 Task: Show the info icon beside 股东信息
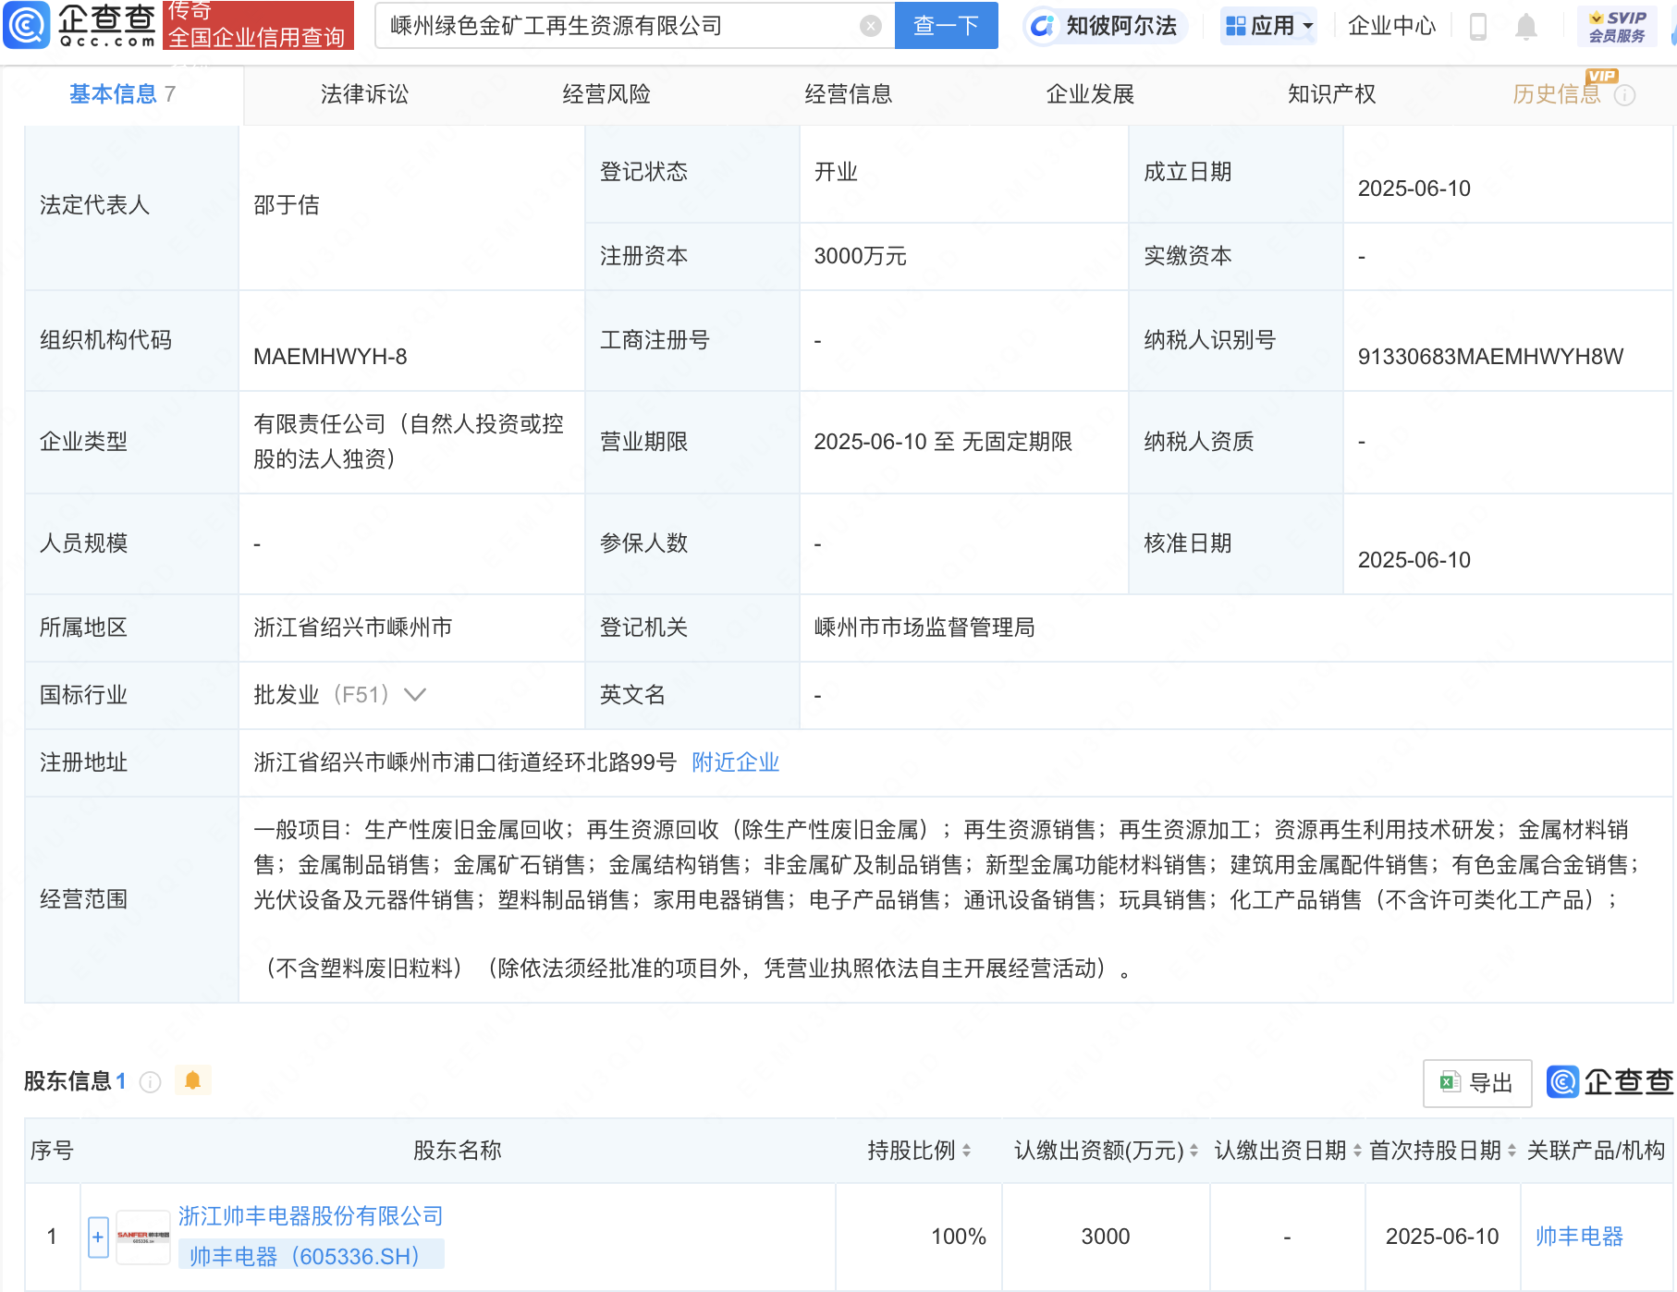pos(150,1081)
